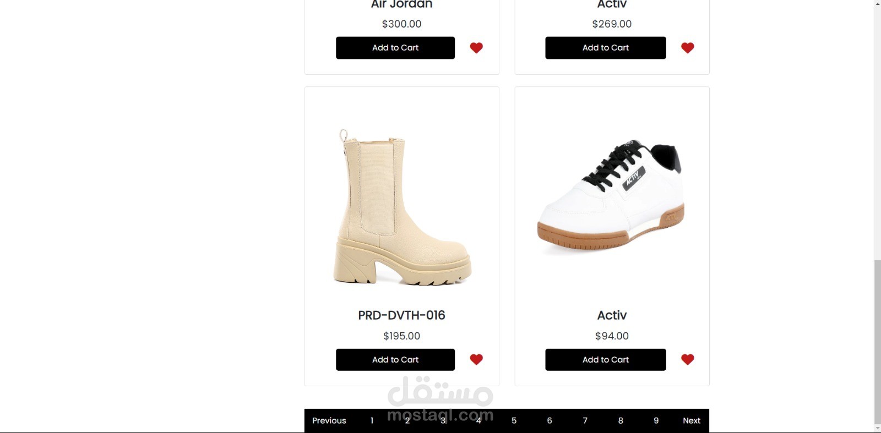Viewport: 881px width, 433px height.
Task: Add the $300.00 Air Jordan to cart
Action: pos(395,48)
